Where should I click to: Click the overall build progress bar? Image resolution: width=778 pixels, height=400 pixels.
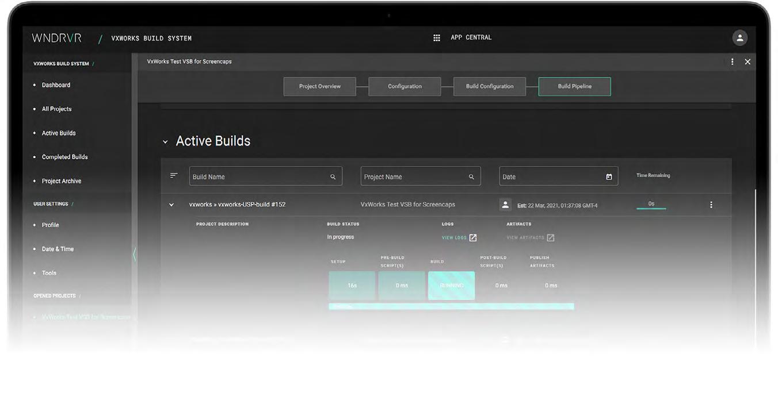(x=451, y=306)
